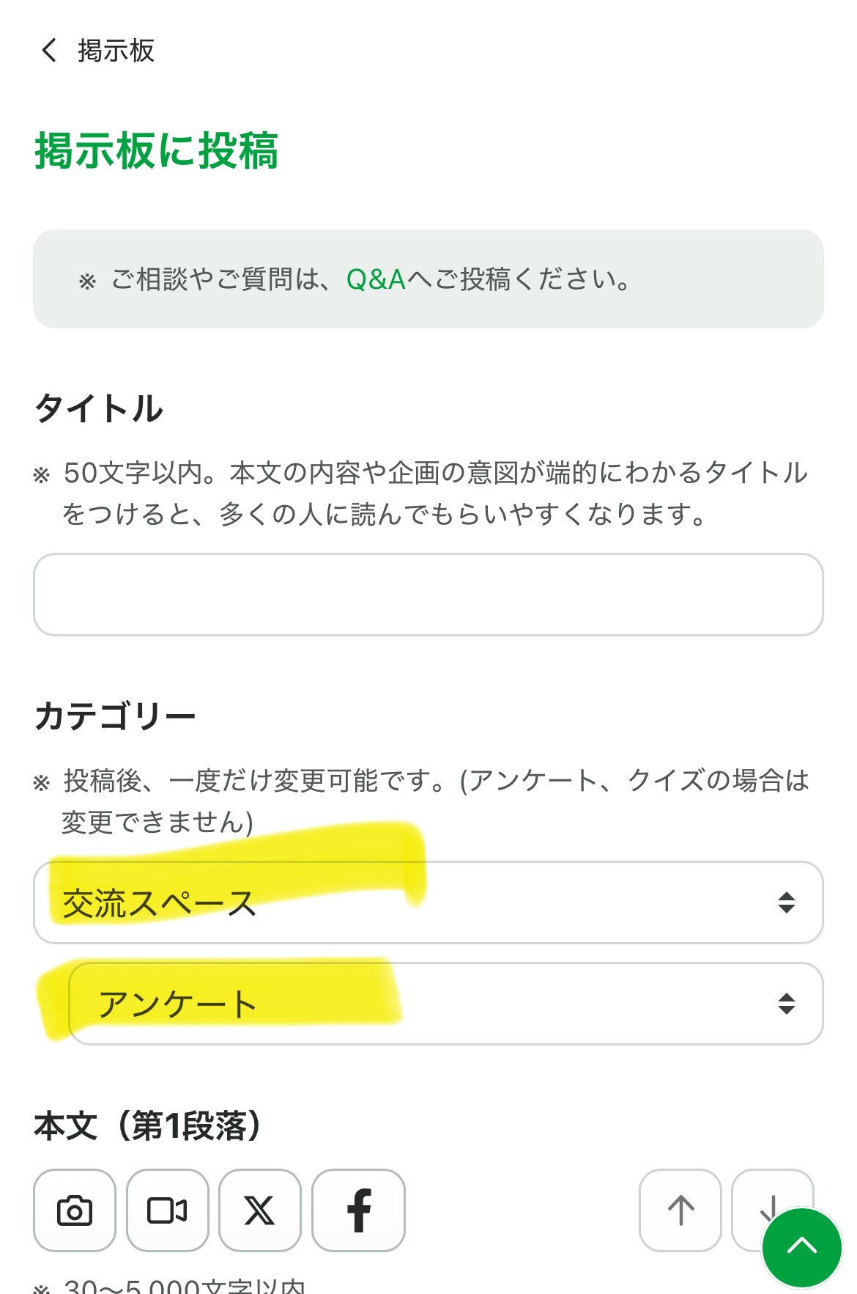Click the 掲示板に投稿 page heading
The width and height of the screenshot is (857, 1294).
click(x=156, y=151)
